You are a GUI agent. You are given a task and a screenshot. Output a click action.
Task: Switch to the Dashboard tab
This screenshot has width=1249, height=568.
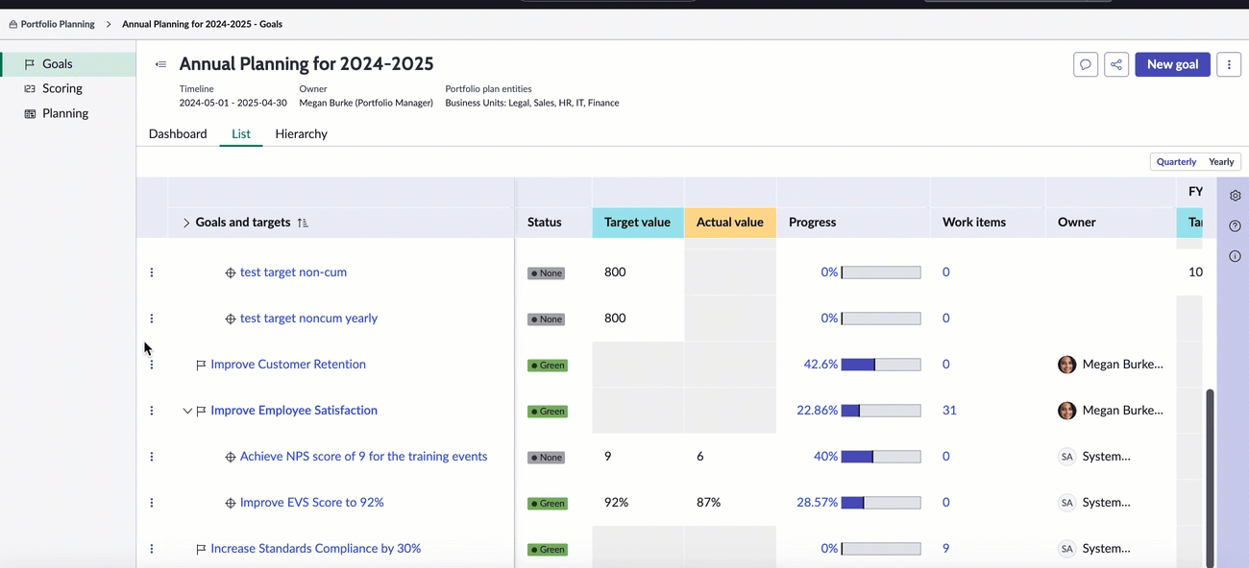tap(178, 134)
